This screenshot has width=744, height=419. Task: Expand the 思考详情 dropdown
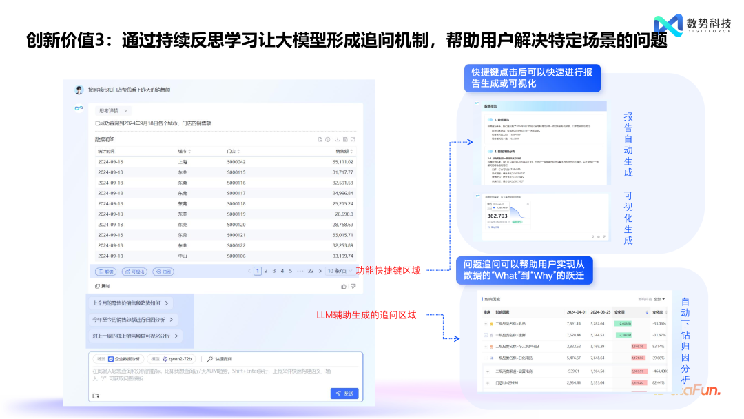tap(113, 110)
